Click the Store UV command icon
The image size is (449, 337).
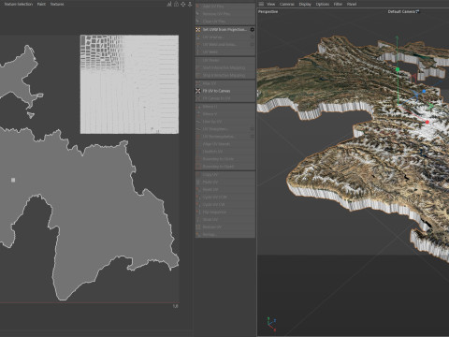click(197, 220)
